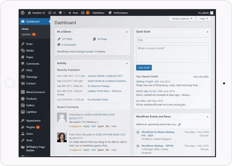This screenshot has height=166, width=232.
Task: Click the FAQs pin icon in sidebar
Action: (23, 70)
